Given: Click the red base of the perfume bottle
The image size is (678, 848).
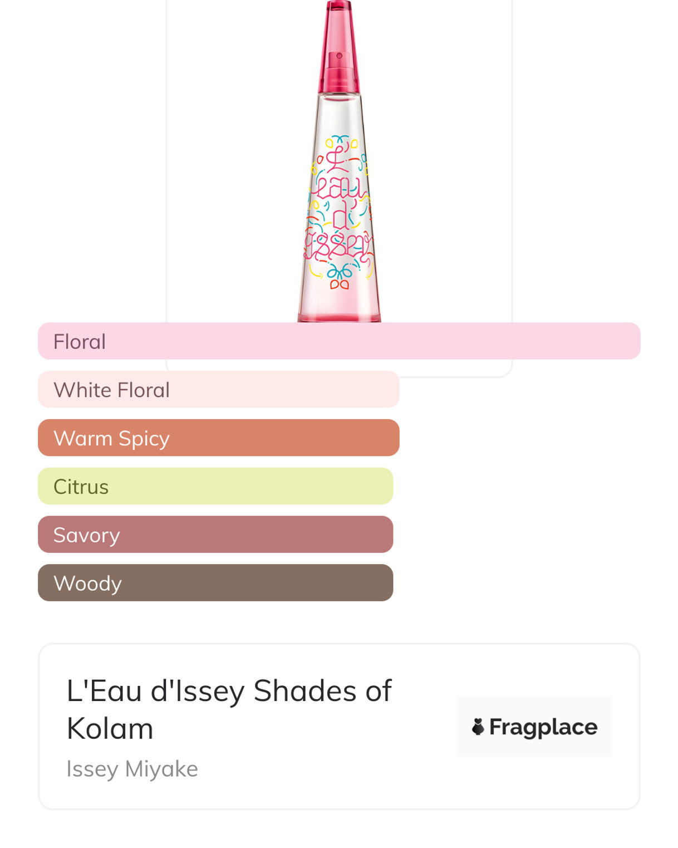Looking at the screenshot, I should pos(339,317).
